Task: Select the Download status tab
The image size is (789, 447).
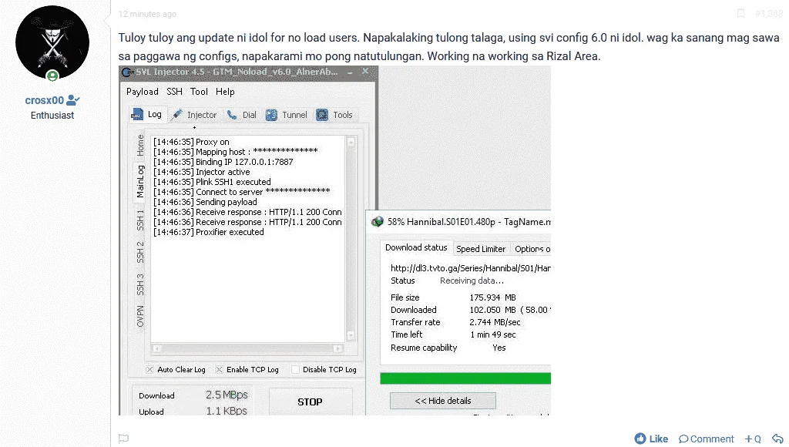Action: coord(416,247)
